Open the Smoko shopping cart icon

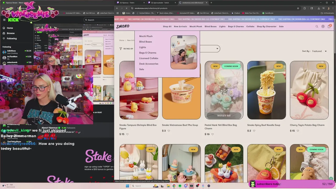[x=329, y=27]
